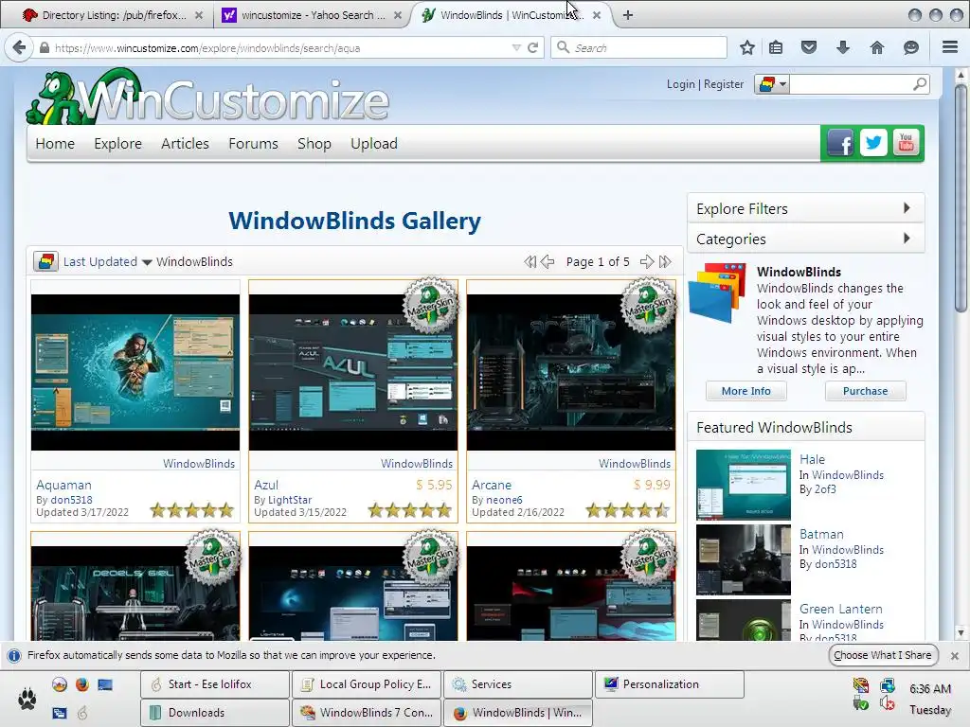This screenshot has height=727, width=970.
Task: Switch to wincustomize Yahoo Search tab
Action: tap(311, 15)
